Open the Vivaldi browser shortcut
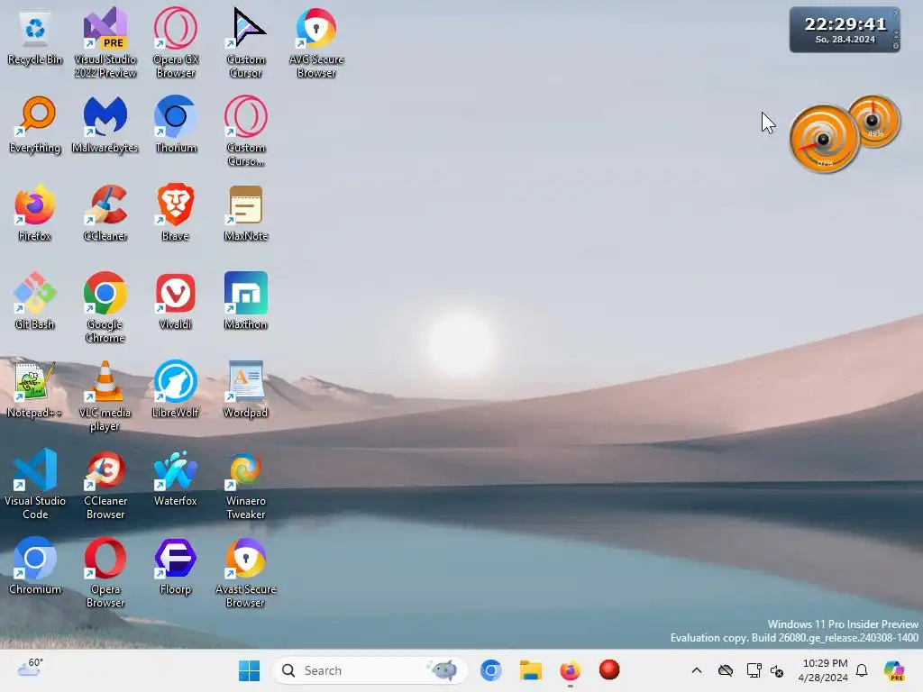The width and height of the screenshot is (923, 692). point(176,301)
